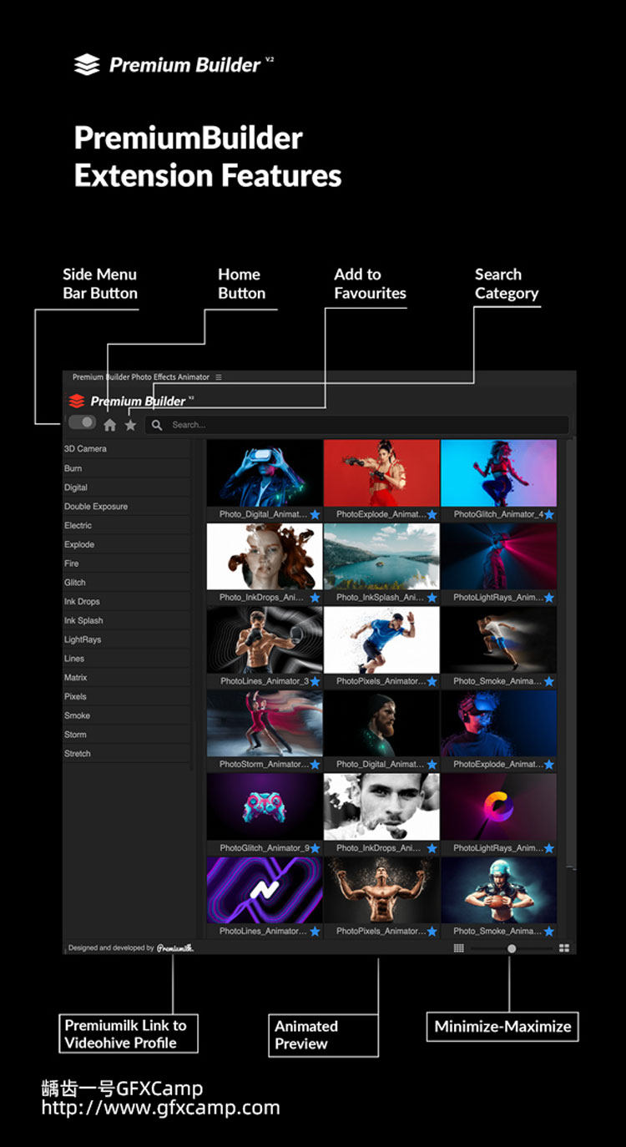Toggle the side menu bar switch
Image resolution: width=626 pixels, height=1147 pixels.
tap(82, 422)
